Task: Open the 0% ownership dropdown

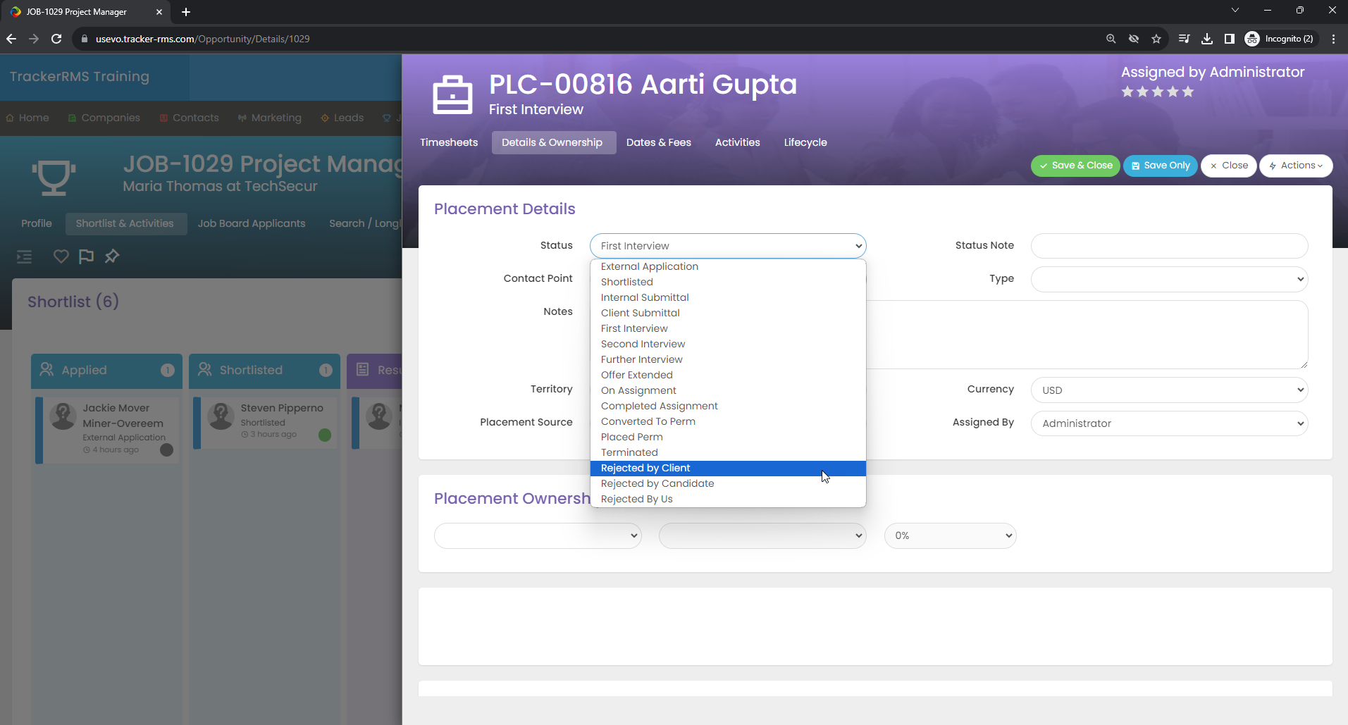Action: [x=950, y=535]
